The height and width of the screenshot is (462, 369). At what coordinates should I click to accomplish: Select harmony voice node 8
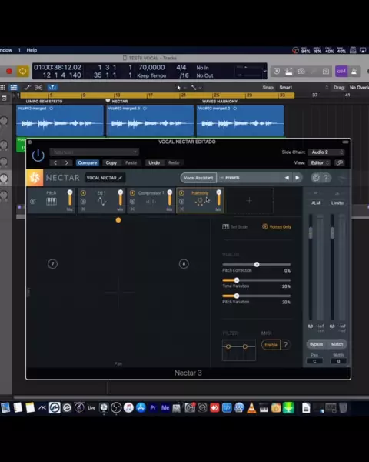[184, 263]
